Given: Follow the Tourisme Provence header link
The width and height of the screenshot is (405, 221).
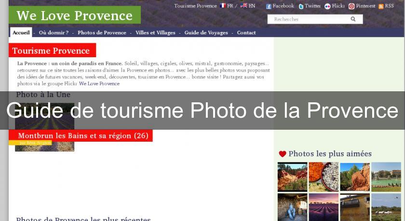Looking at the screenshot, I should tap(196, 6).
